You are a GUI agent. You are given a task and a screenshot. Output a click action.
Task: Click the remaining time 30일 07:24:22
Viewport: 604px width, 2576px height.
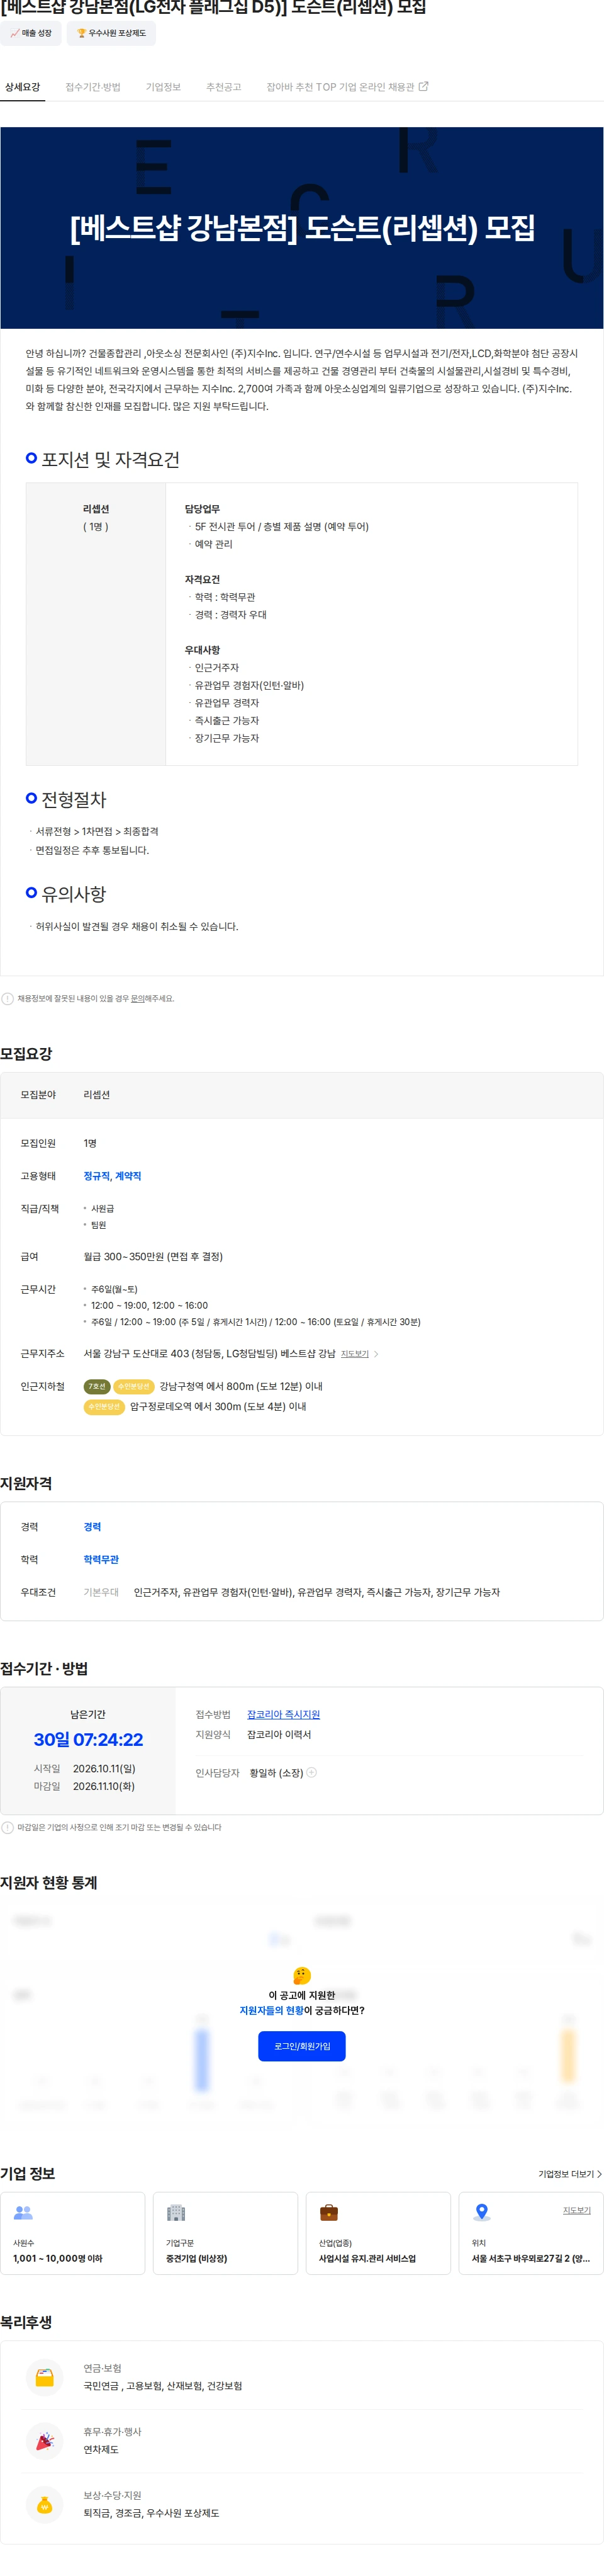coord(88,1740)
